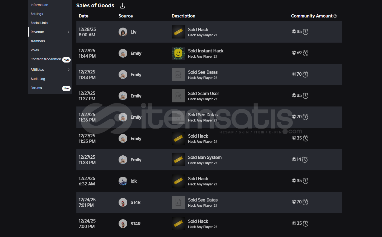Download the Sales of Goods report
This screenshot has width=382, height=237.
tap(122, 6)
